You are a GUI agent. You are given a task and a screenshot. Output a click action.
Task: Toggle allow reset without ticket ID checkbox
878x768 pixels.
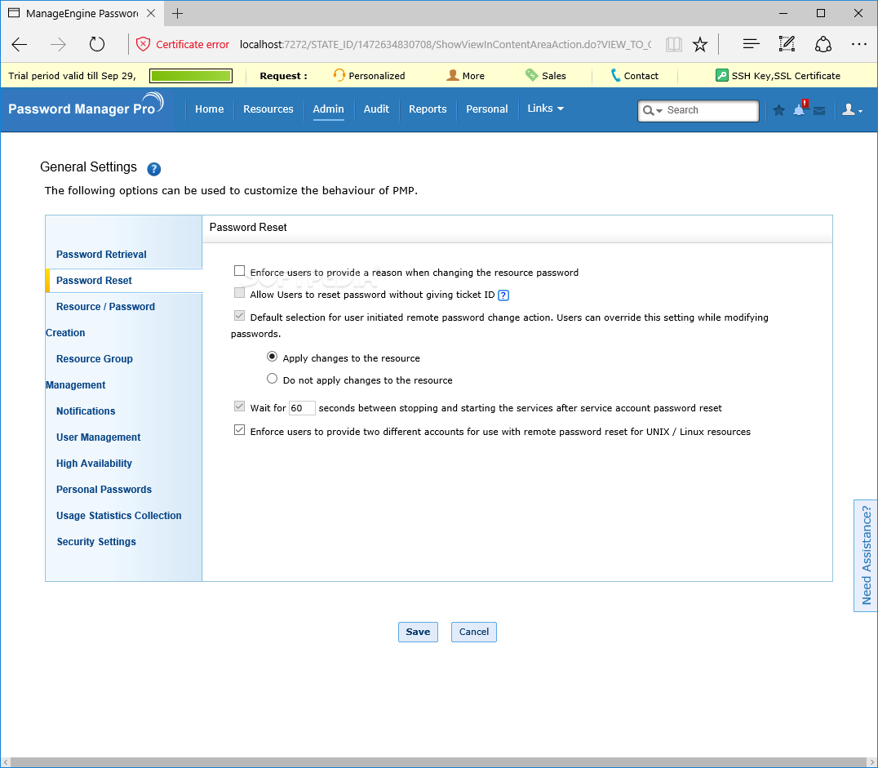click(240, 293)
